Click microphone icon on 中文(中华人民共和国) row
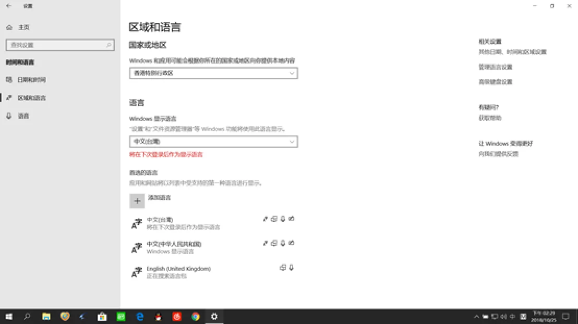 pos(283,243)
